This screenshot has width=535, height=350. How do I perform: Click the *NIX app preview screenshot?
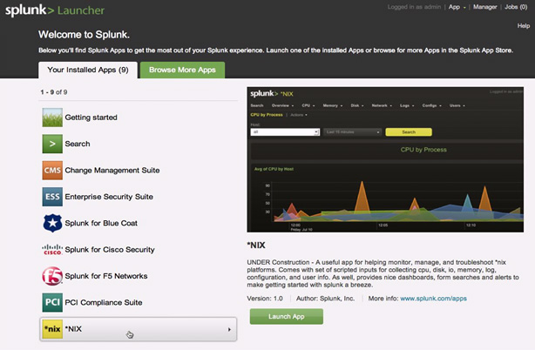point(385,159)
